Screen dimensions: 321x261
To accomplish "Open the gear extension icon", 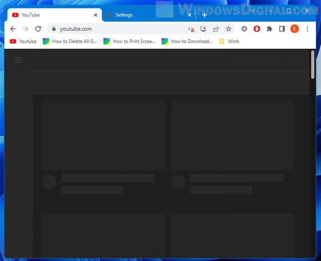I will [x=244, y=29].
